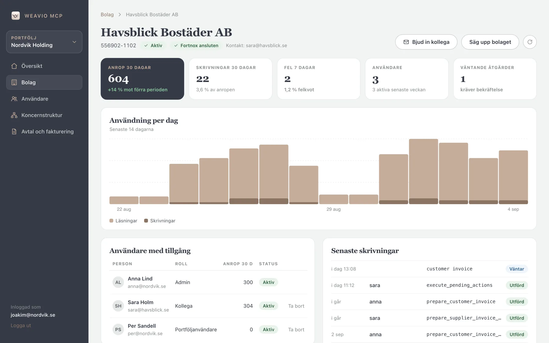The width and height of the screenshot is (549, 343).
Task: Click the Användare people icon
Action: (14, 99)
